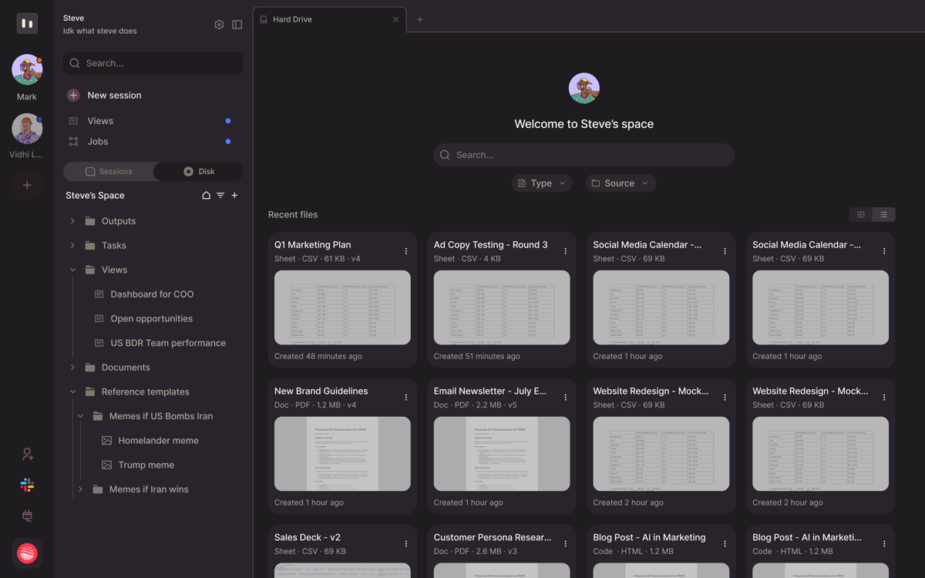Open options menu for Q1 Marketing Plan
The height and width of the screenshot is (578, 925).
pyautogui.click(x=406, y=251)
